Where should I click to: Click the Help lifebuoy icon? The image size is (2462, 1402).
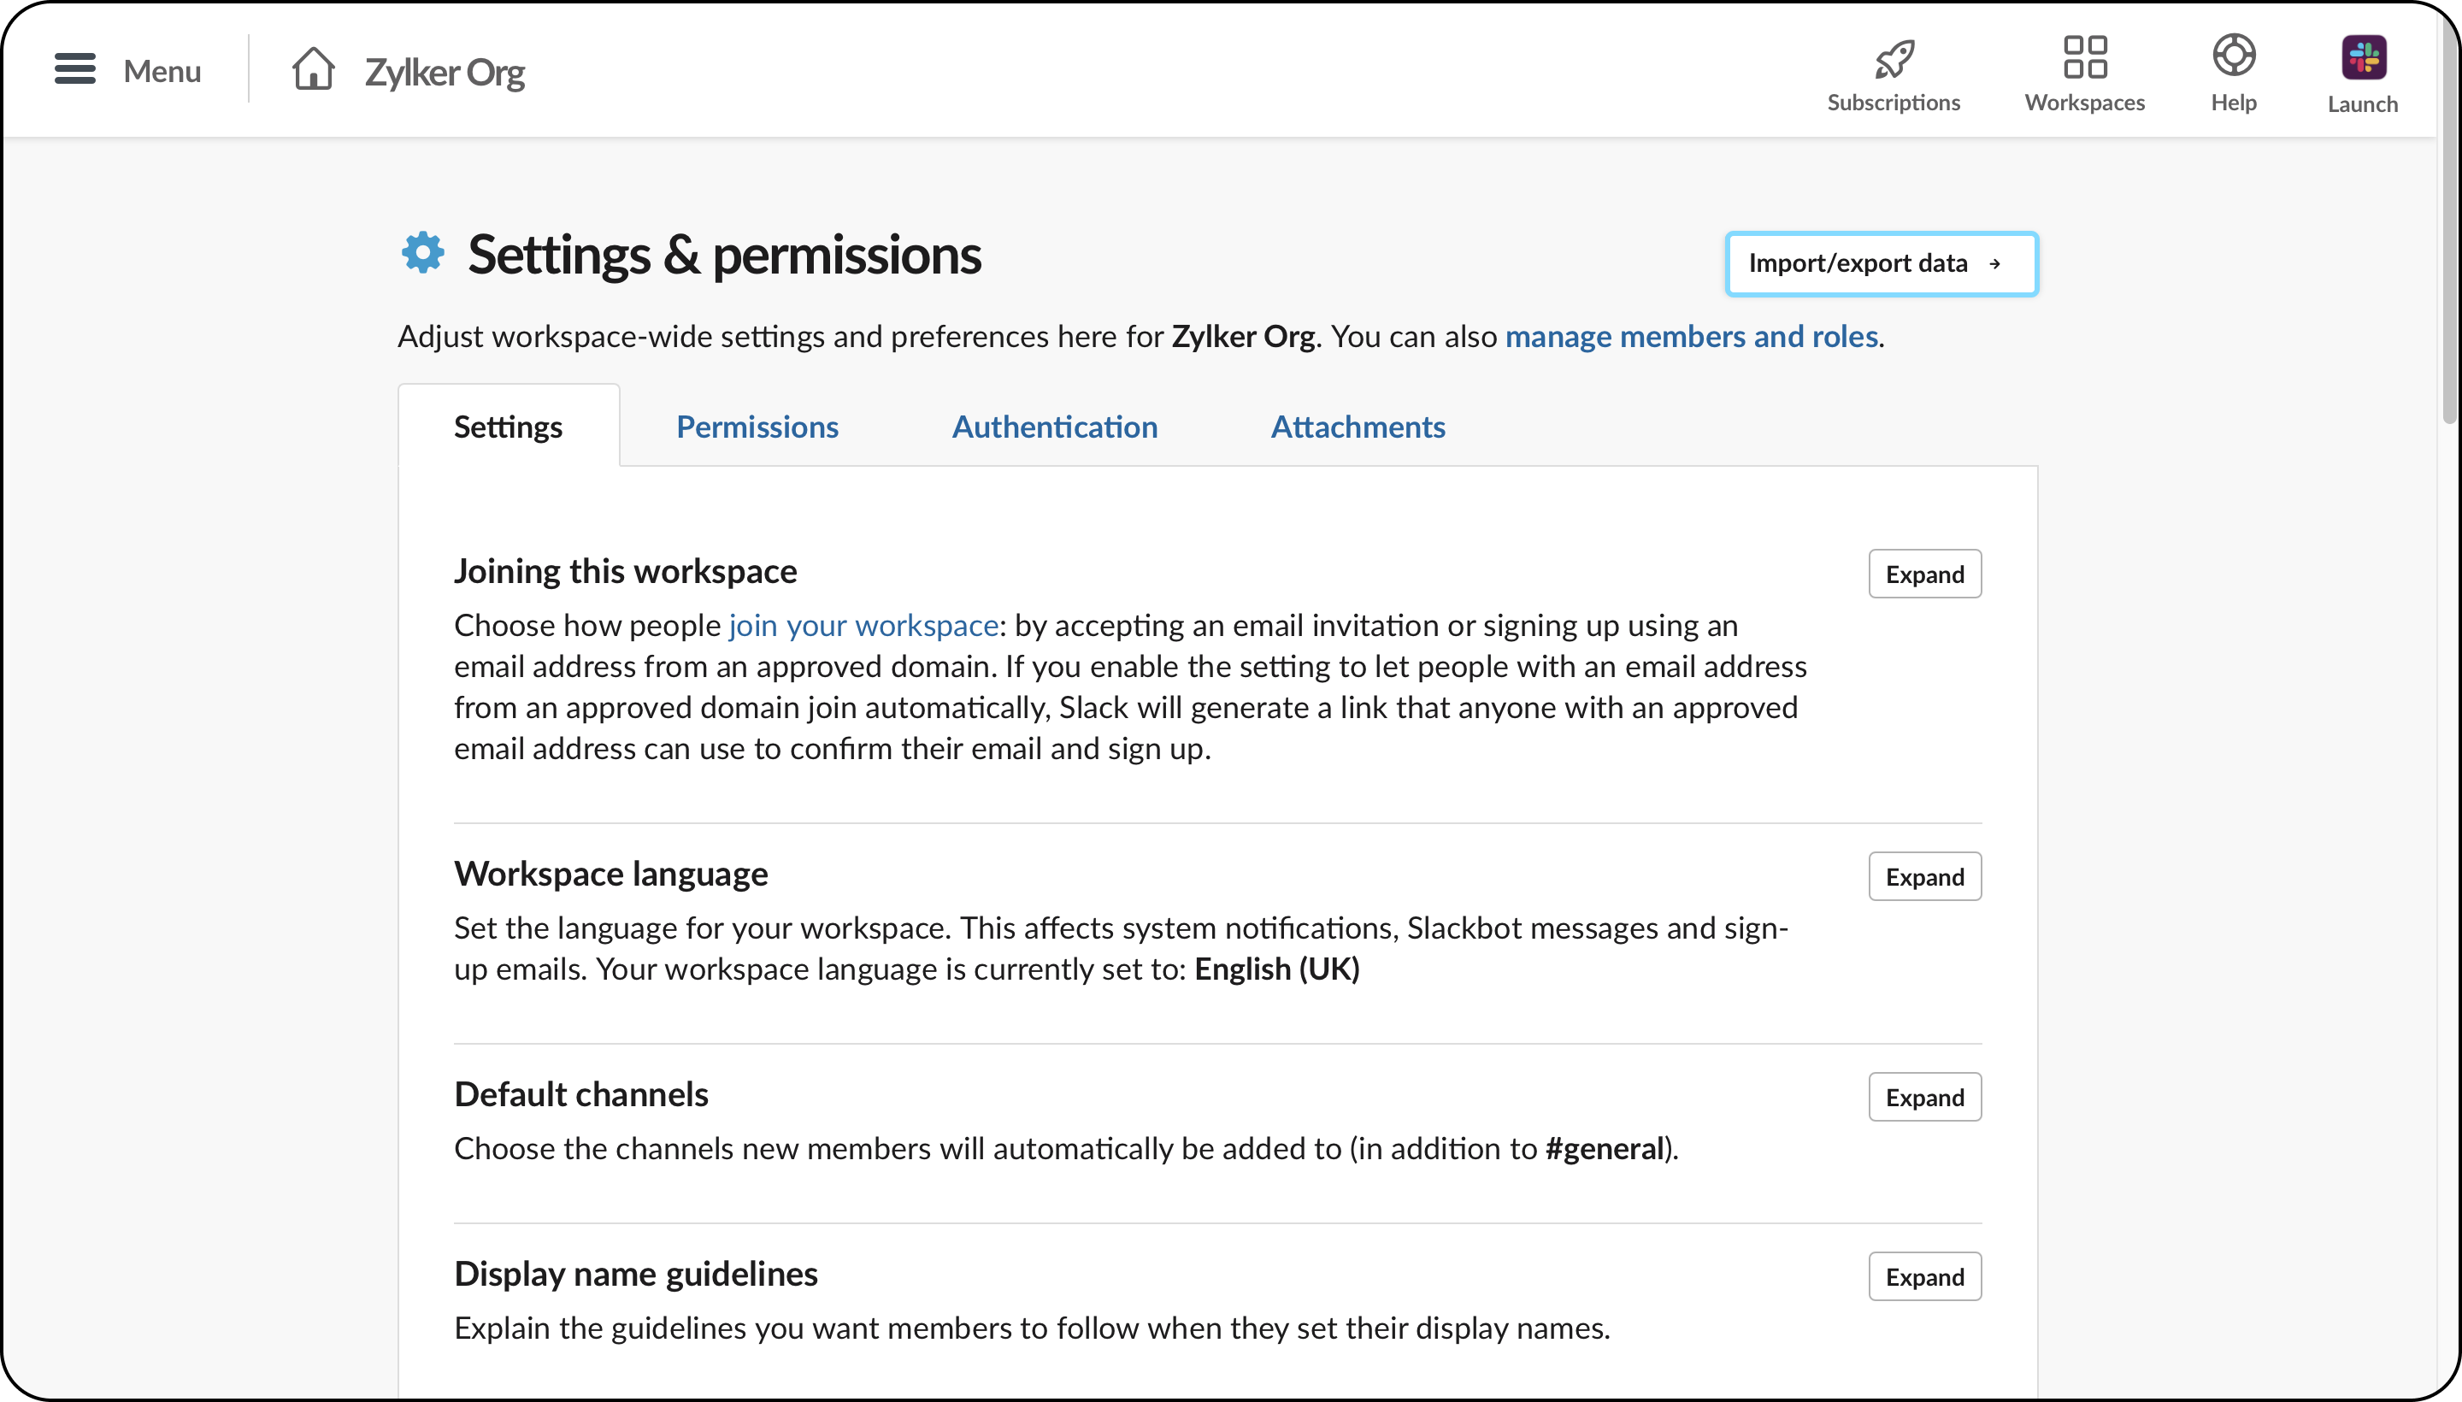point(2233,56)
